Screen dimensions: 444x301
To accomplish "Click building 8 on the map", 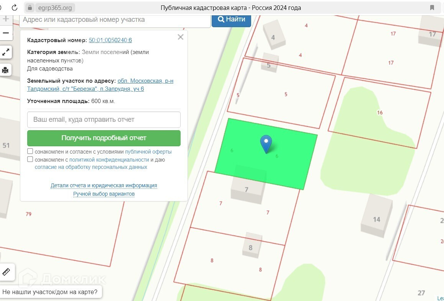I will tap(252, 245).
